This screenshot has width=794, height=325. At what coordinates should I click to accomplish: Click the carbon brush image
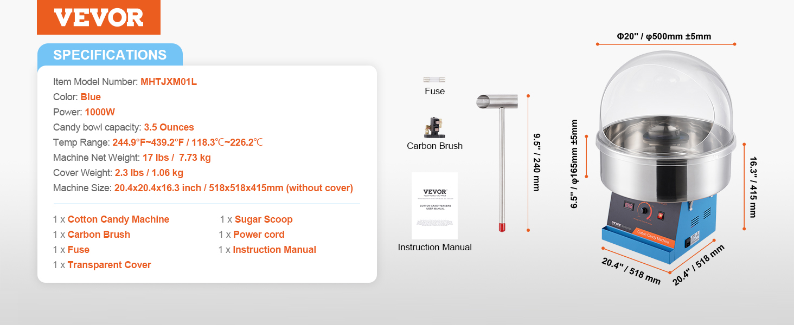click(434, 128)
